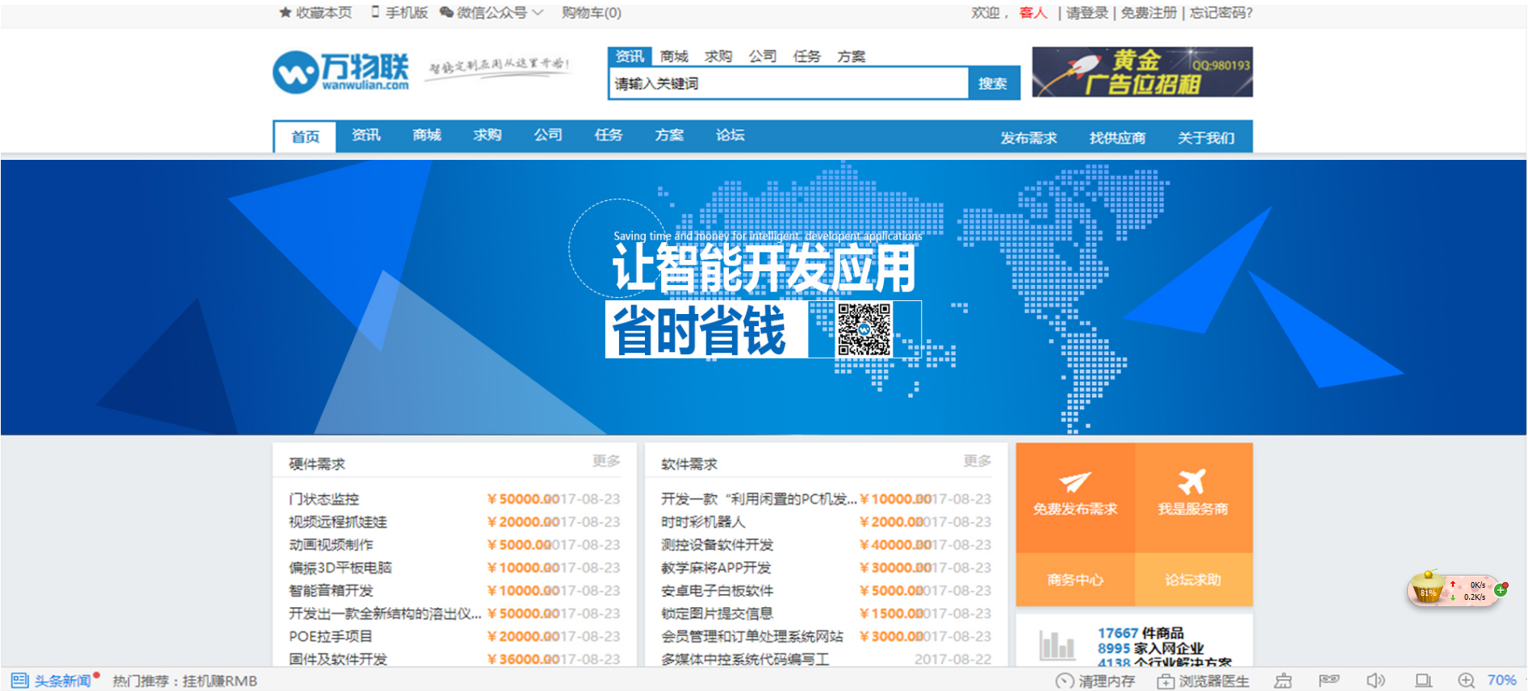Open 方案 in the blue nav bar
Viewport: 1528px width, 691px height.
pos(669,135)
